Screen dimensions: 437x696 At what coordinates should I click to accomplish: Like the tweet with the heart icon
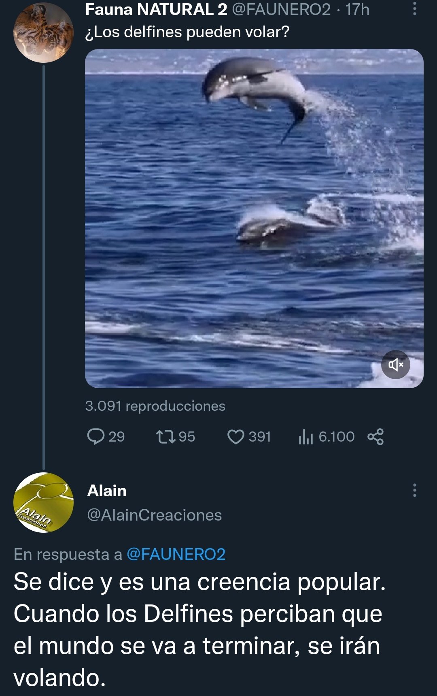[x=236, y=437]
